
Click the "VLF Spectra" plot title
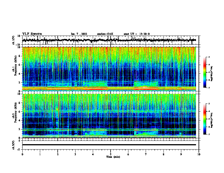[32, 34]
